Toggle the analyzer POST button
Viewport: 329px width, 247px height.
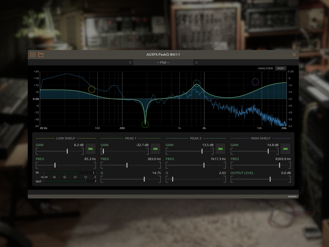[x=281, y=68]
